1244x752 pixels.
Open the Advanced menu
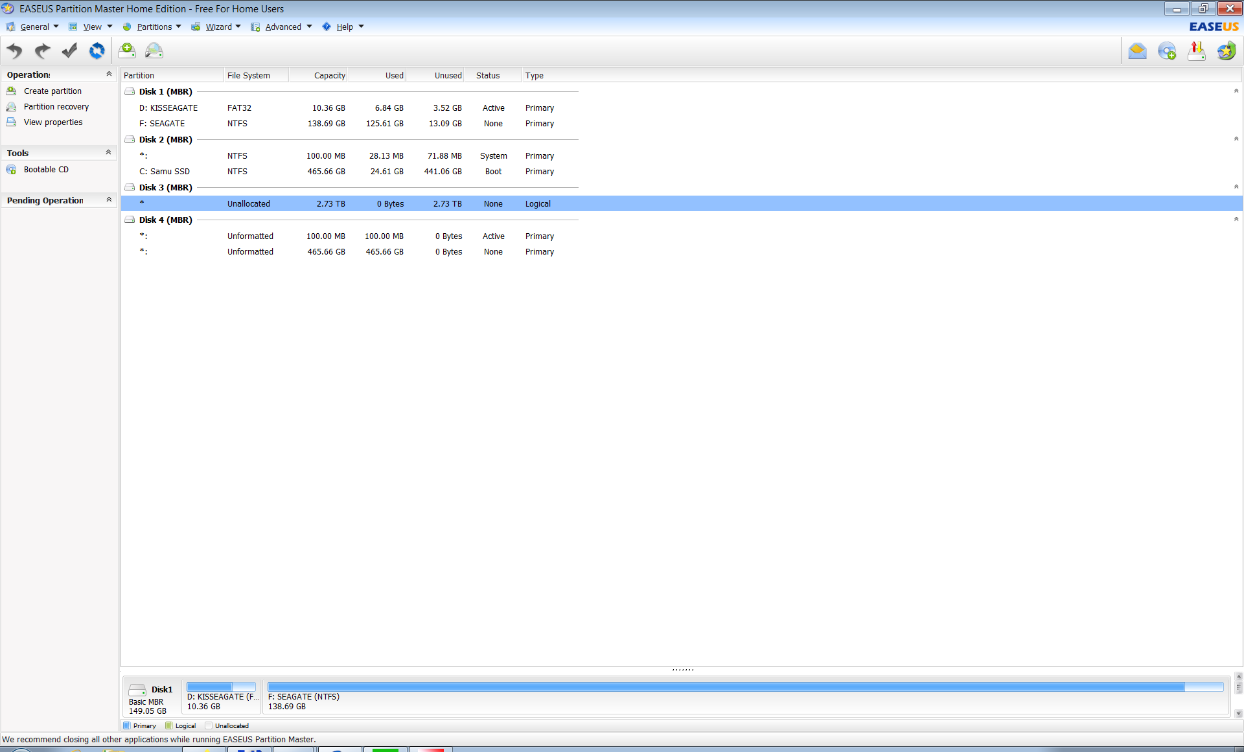[282, 27]
